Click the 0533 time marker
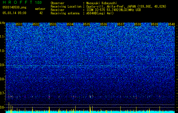The width and height of the screenshot is (178, 113). click(x=53, y=24)
